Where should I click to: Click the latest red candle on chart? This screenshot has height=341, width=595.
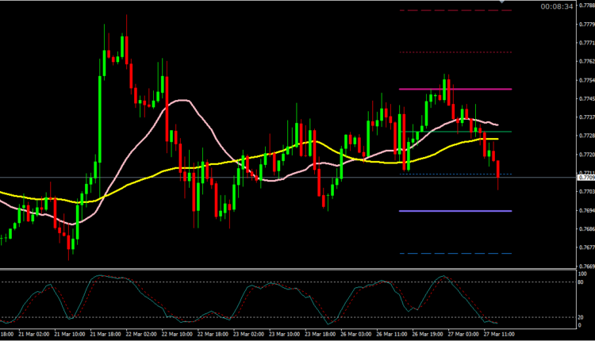point(498,170)
